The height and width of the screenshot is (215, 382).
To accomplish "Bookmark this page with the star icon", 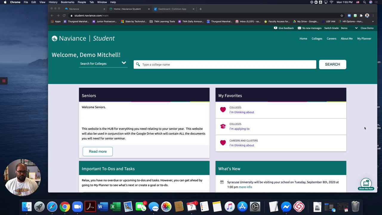I will (x=342, y=16).
